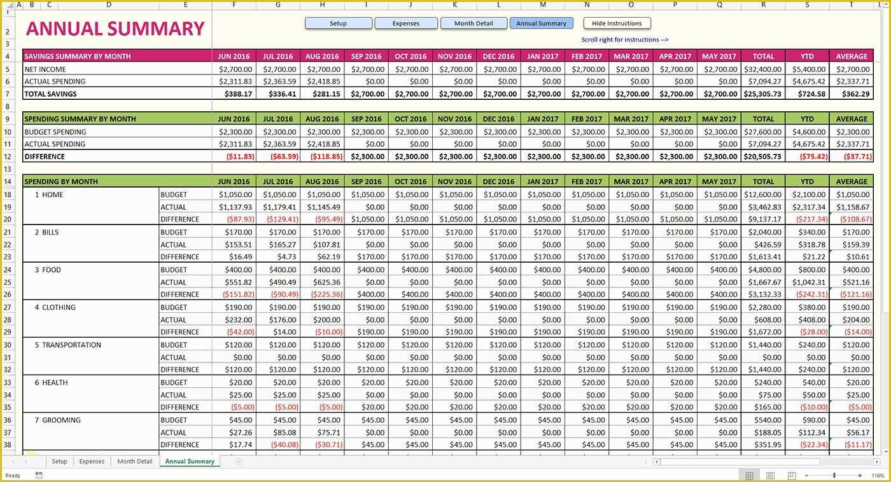Click the Annual Summary navigation button
Viewport: 891px width, 482px height.
[542, 24]
